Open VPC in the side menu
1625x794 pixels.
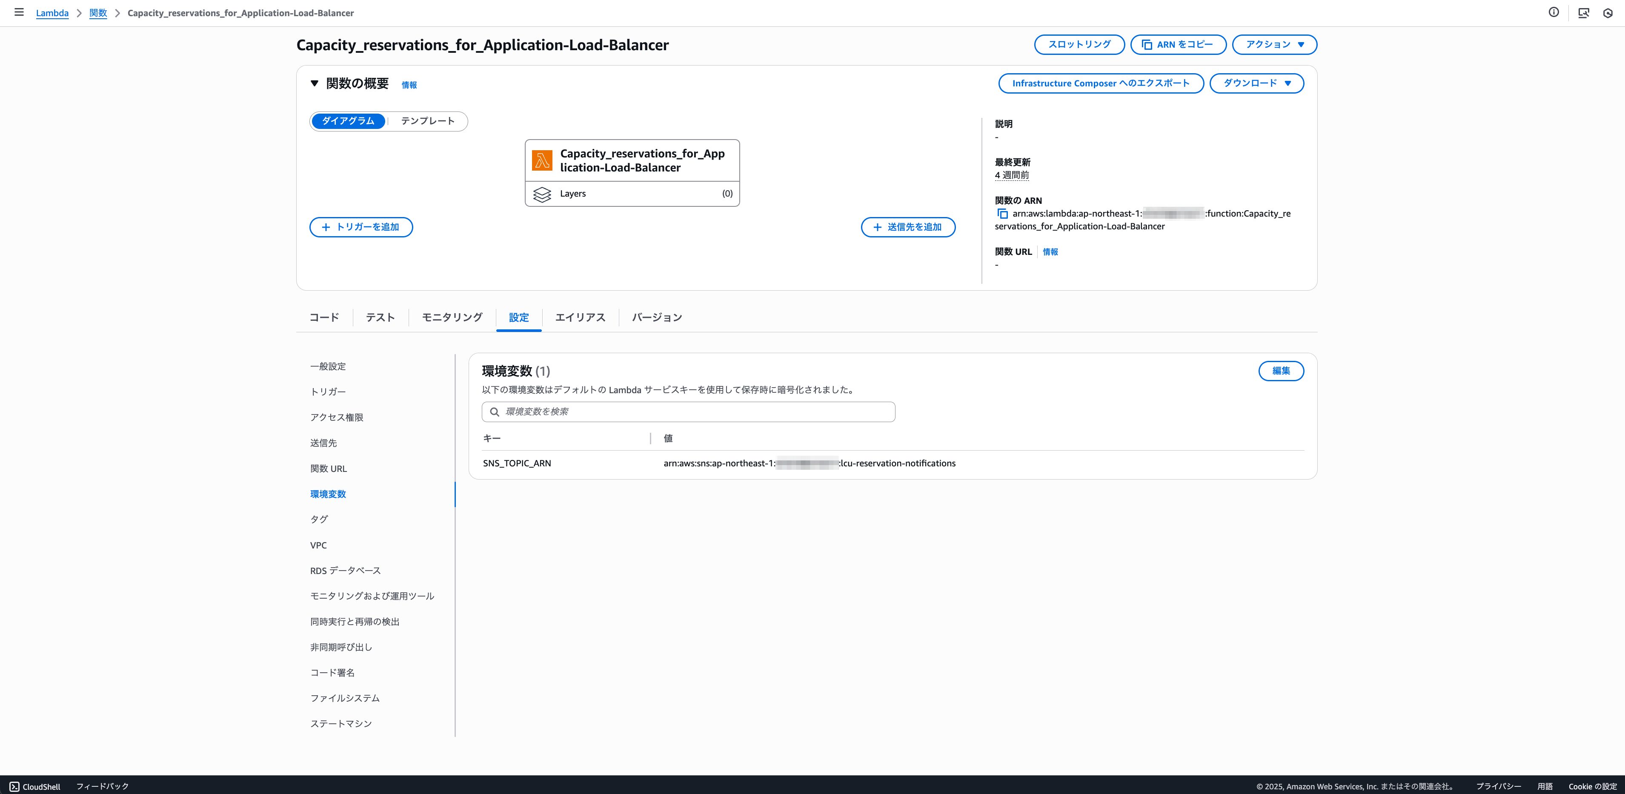pyautogui.click(x=318, y=545)
